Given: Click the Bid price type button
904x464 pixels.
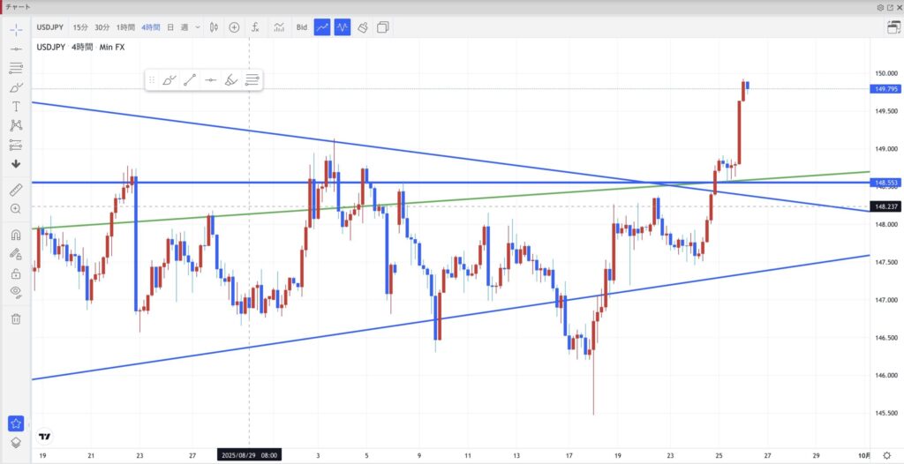Looking at the screenshot, I should pos(302,27).
